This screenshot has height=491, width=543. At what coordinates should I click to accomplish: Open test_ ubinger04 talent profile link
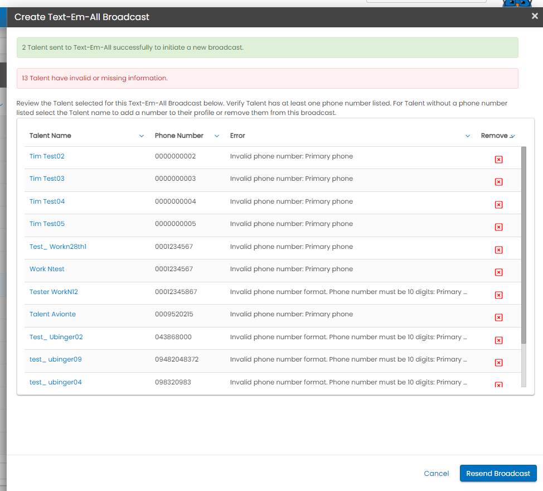pos(55,382)
